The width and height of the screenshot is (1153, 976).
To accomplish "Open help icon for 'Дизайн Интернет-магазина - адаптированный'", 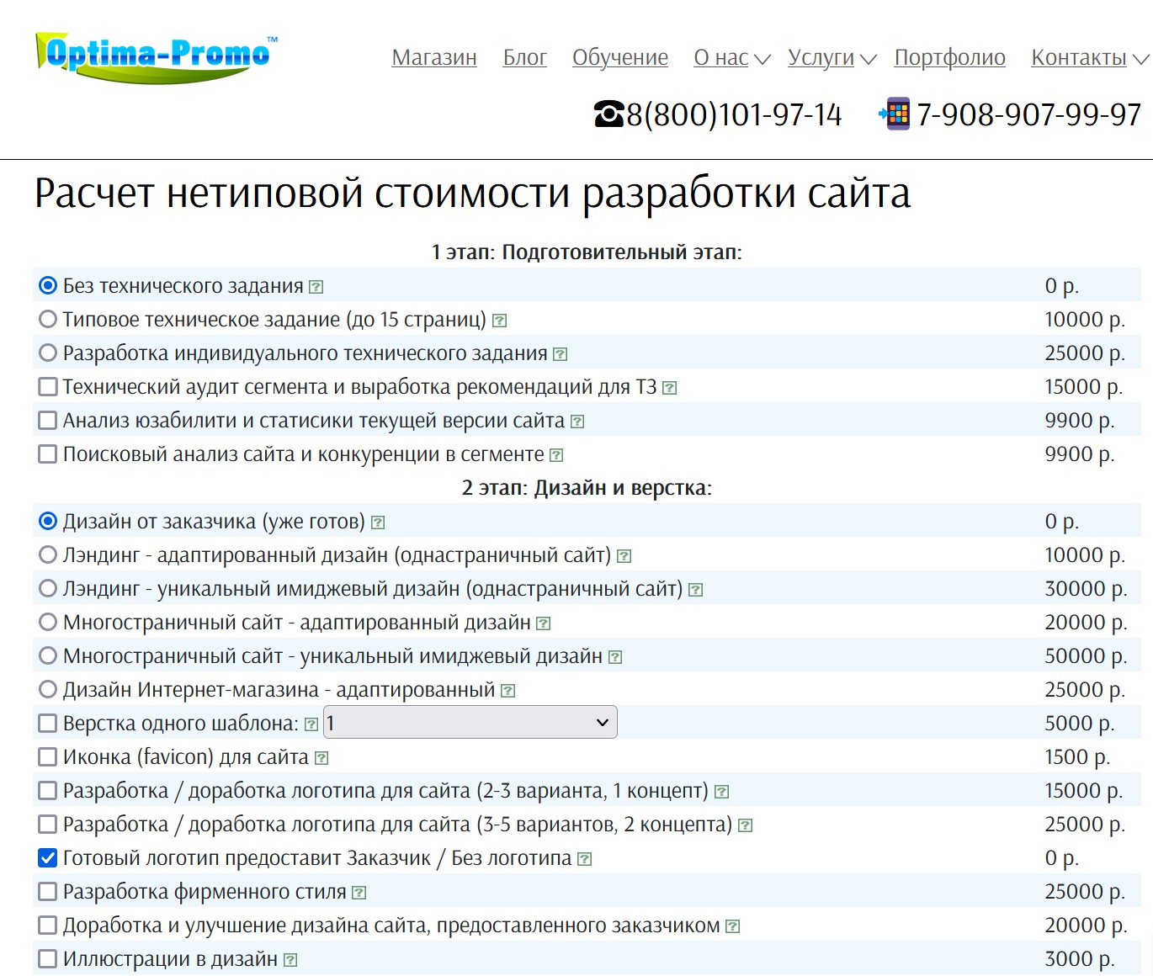I will (x=507, y=691).
